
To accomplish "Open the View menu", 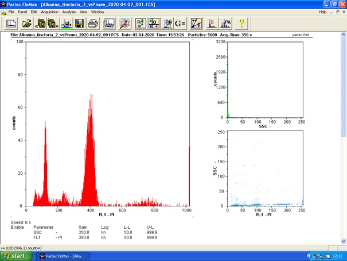I will click(x=83, y=12).
